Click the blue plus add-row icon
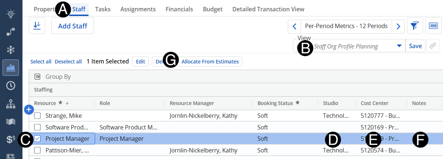The width and height of the screenshot is (443, 159). (x=29, y=109)
